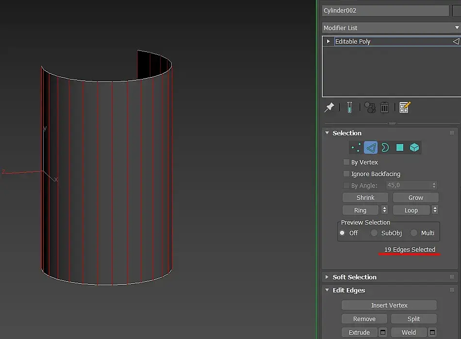This screenshot has width=461, height=339.
Task: Switch to Border sub-object mode icon
Action: click(385, 147)
